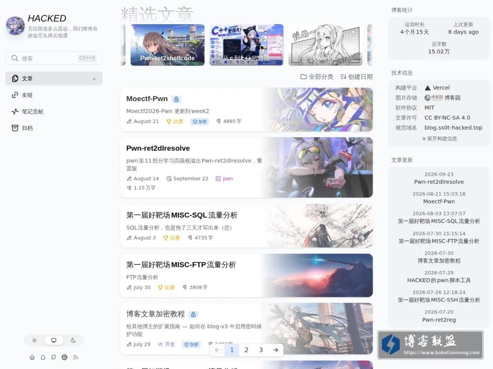Open Pwn-ret2reg update entry
This screenshot has height=369, width=493.
point(439,320)
